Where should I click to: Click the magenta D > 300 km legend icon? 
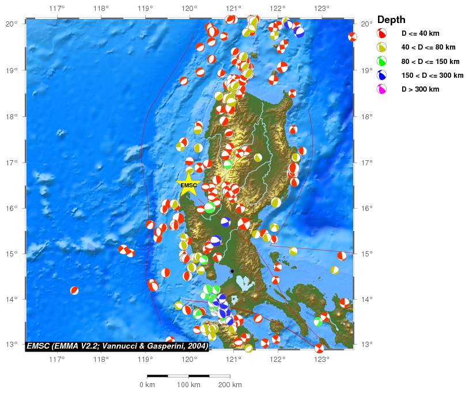click(381, 89)
